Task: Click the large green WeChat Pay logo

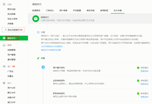Action: pos(36,19)
